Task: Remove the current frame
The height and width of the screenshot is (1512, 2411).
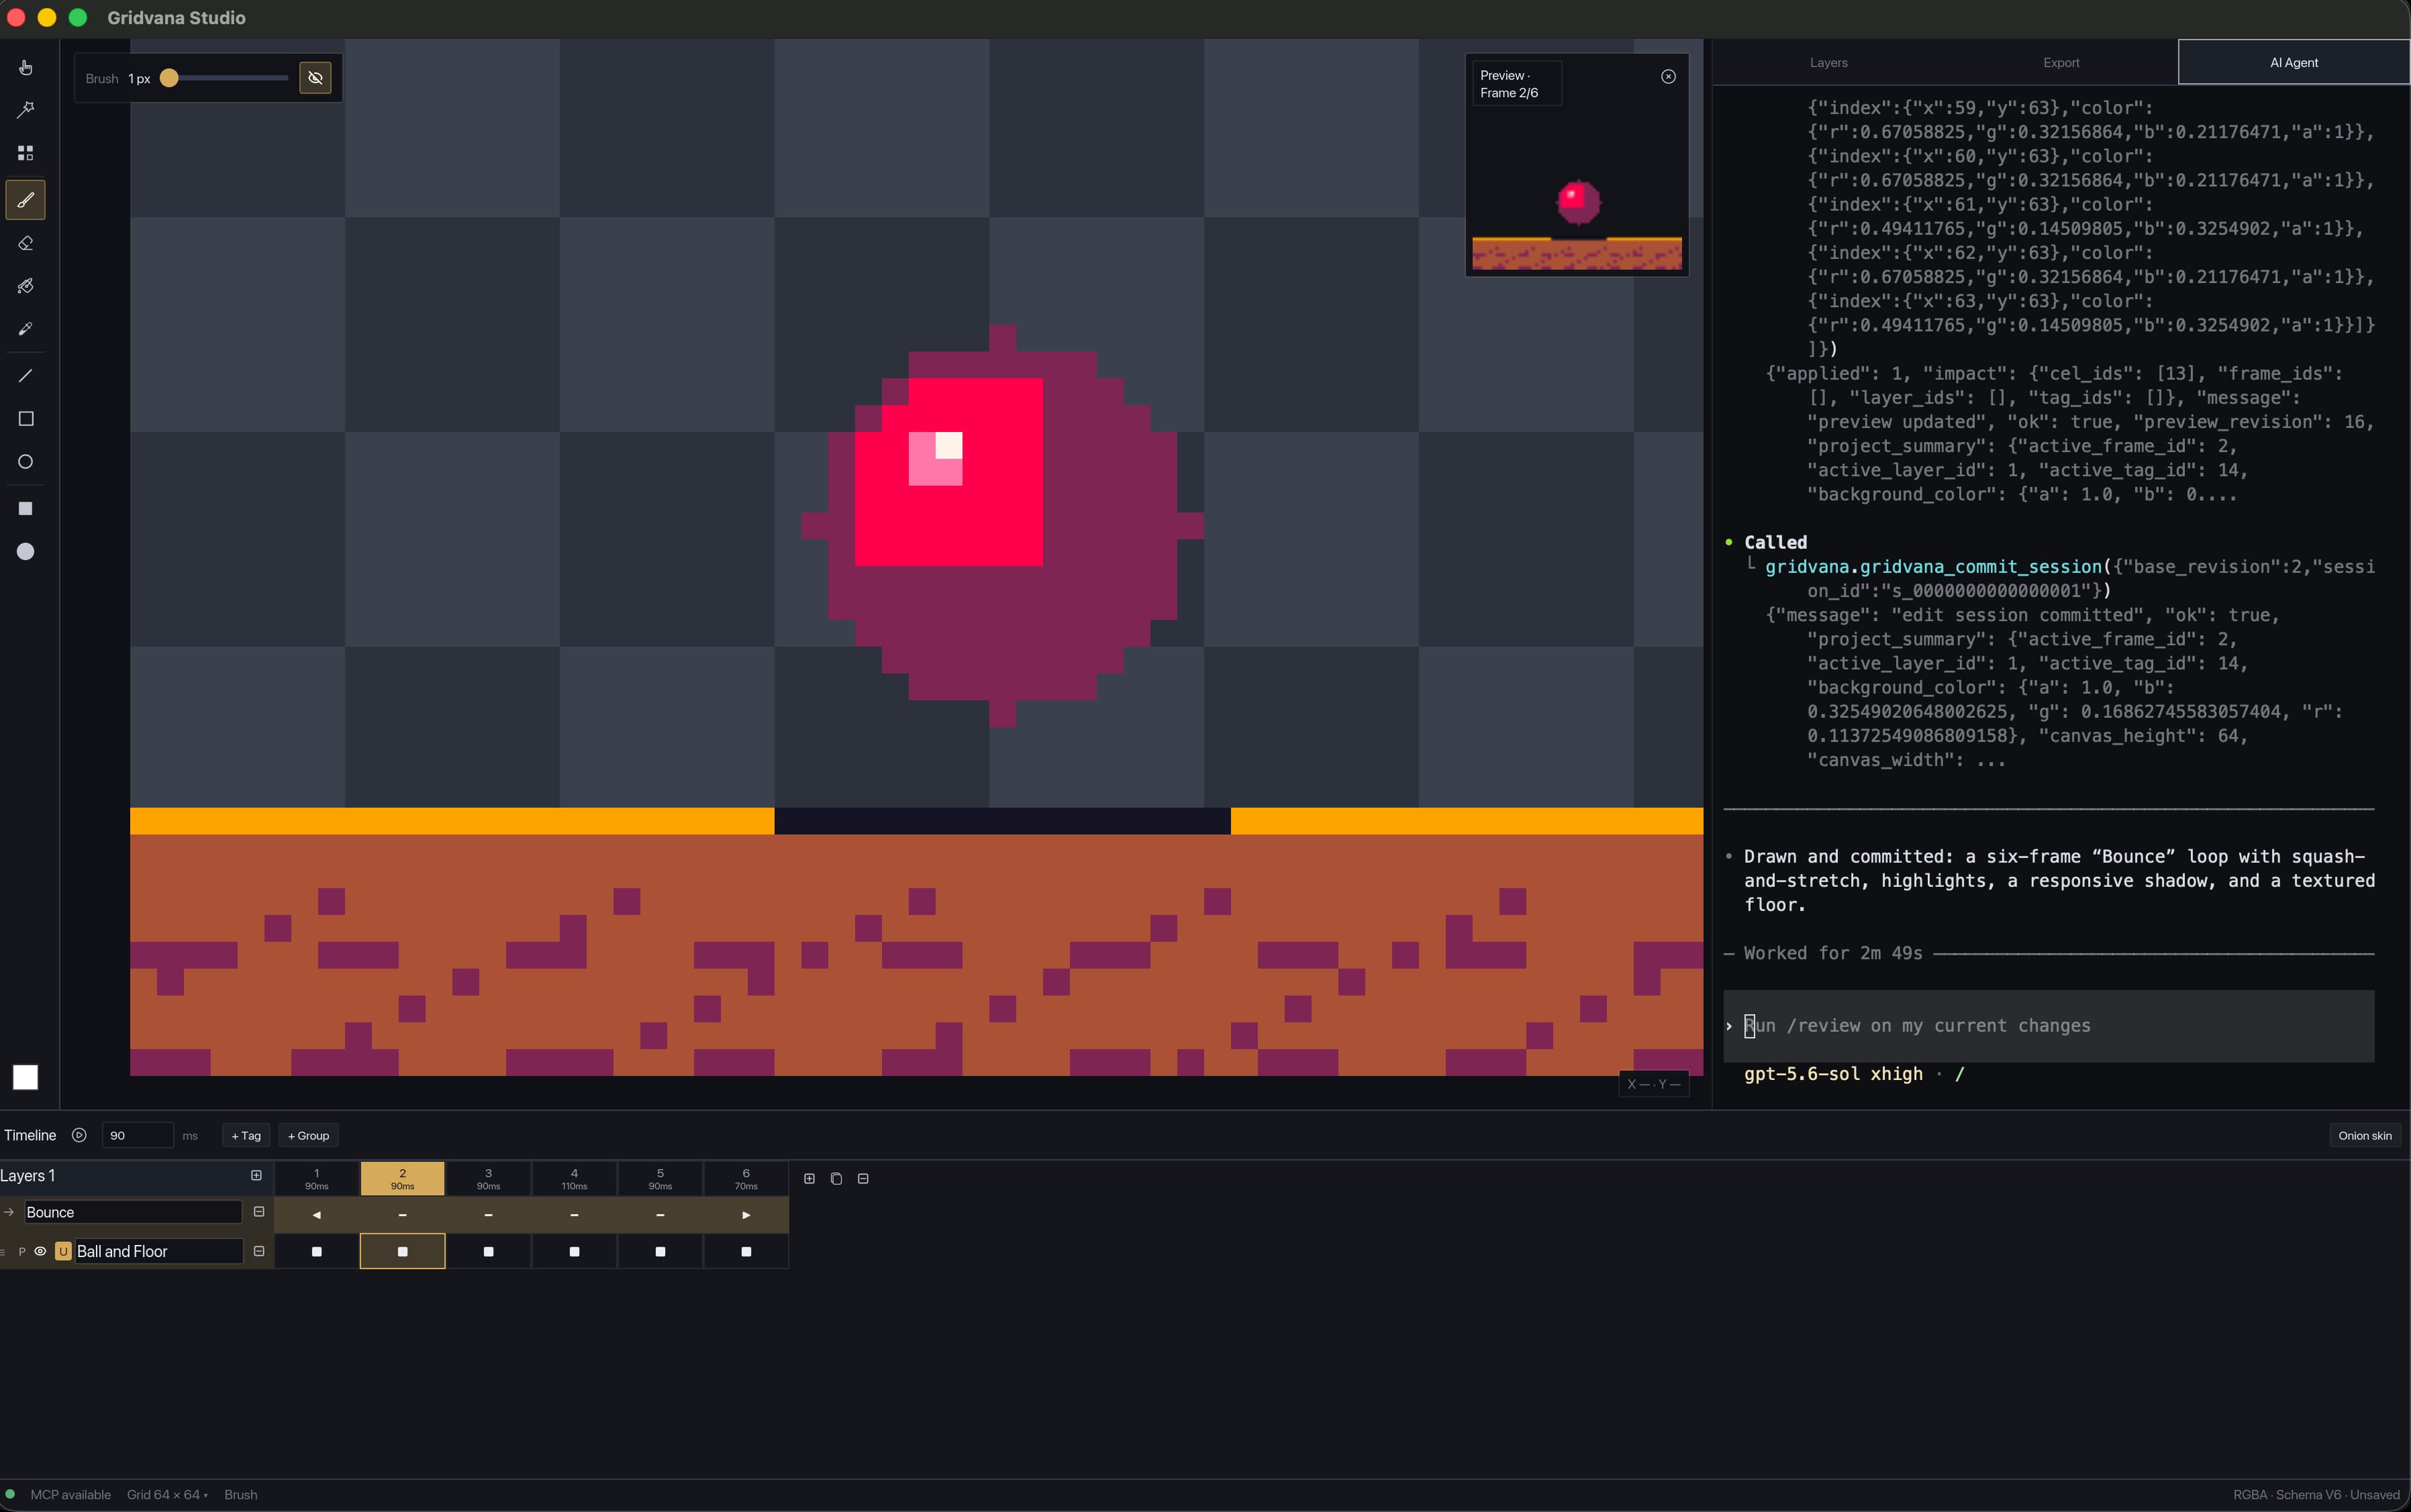Action: click(x=863, y=1179)
